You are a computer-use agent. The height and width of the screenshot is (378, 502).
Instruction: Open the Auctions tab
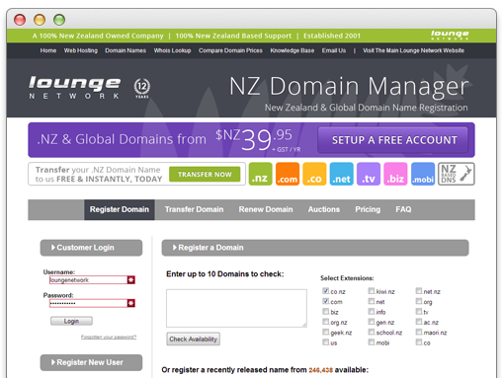pyautogui.click(x=324, y=209)
